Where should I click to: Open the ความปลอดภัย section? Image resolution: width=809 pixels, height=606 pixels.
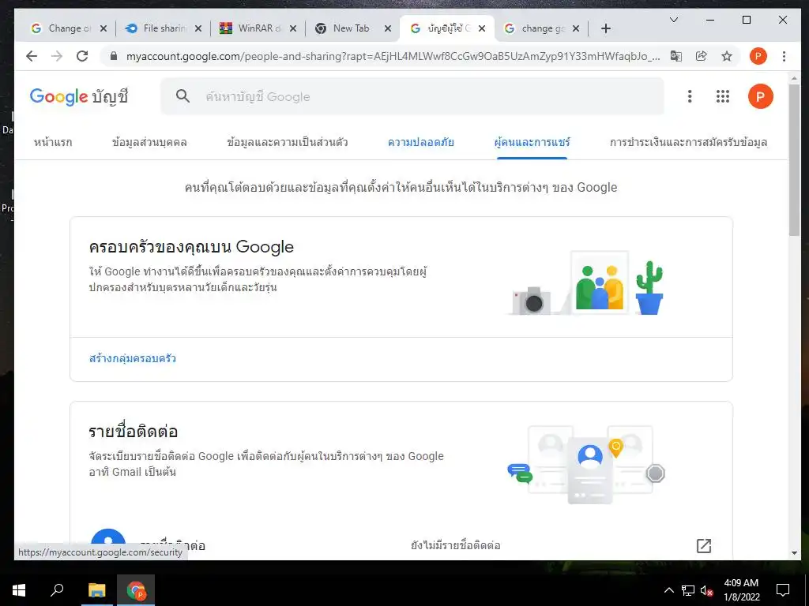point(421,142)
